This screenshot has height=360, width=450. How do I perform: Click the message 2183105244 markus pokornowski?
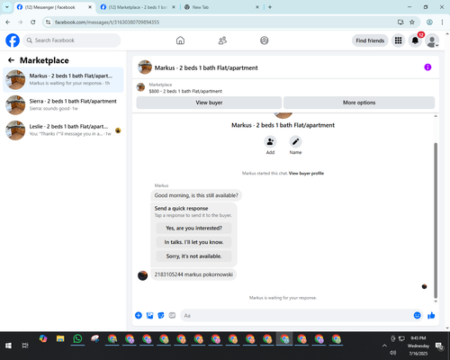(193, 274)
